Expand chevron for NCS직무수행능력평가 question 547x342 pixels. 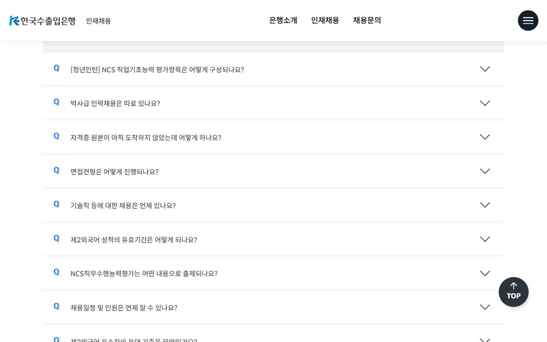[x=485, y=273]
